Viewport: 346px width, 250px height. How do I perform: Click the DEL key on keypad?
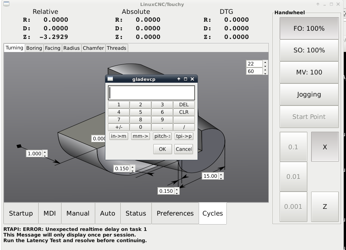(184, 105)
